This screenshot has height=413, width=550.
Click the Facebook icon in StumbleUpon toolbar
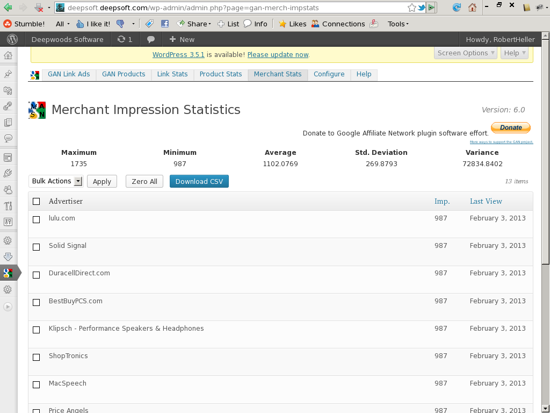(165, 24)
